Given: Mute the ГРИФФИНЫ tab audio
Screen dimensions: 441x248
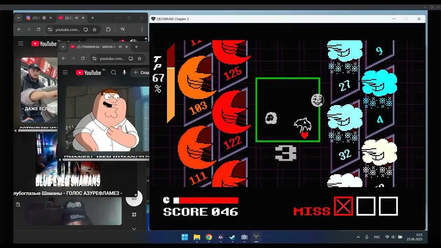Looking at the screenshot, I should click(120, 47).
